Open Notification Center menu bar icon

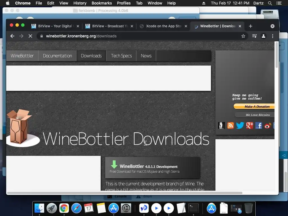pyautogui.click(x=279, y=3)
